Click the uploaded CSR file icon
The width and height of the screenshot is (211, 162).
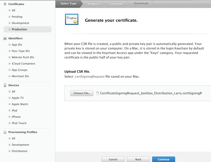click(x=98, y=93)
